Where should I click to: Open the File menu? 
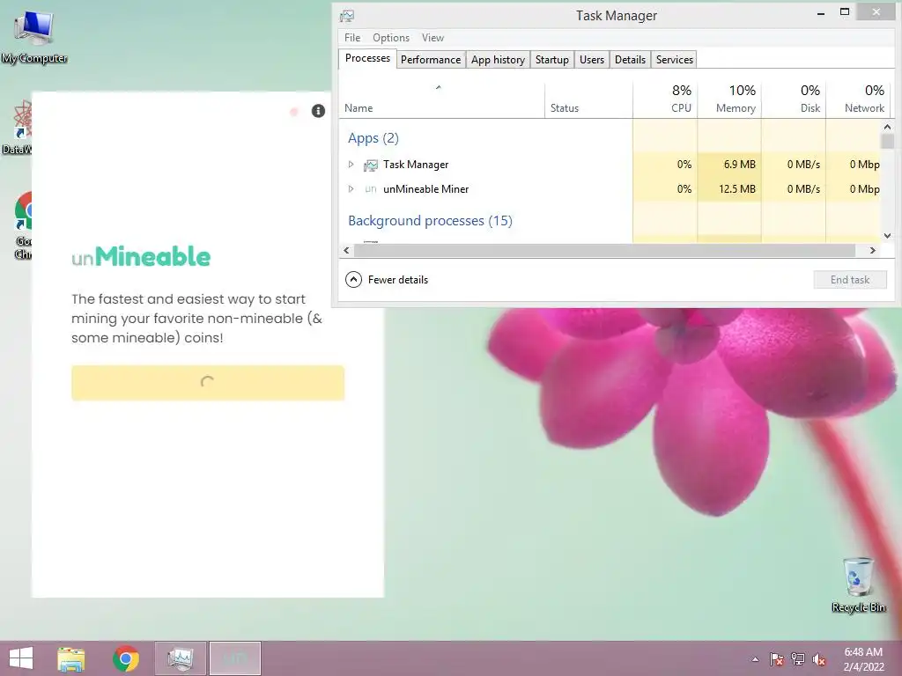point(352,38)
